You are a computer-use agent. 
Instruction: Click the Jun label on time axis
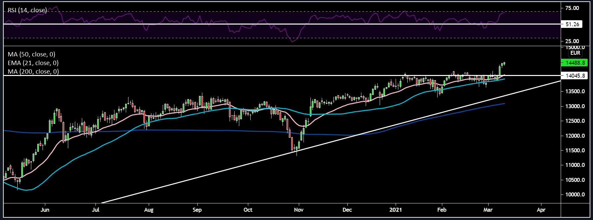tap(45, 210)
